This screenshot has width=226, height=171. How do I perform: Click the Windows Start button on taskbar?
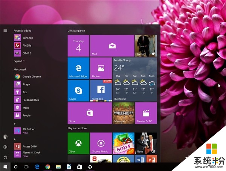tap(5, 167)
